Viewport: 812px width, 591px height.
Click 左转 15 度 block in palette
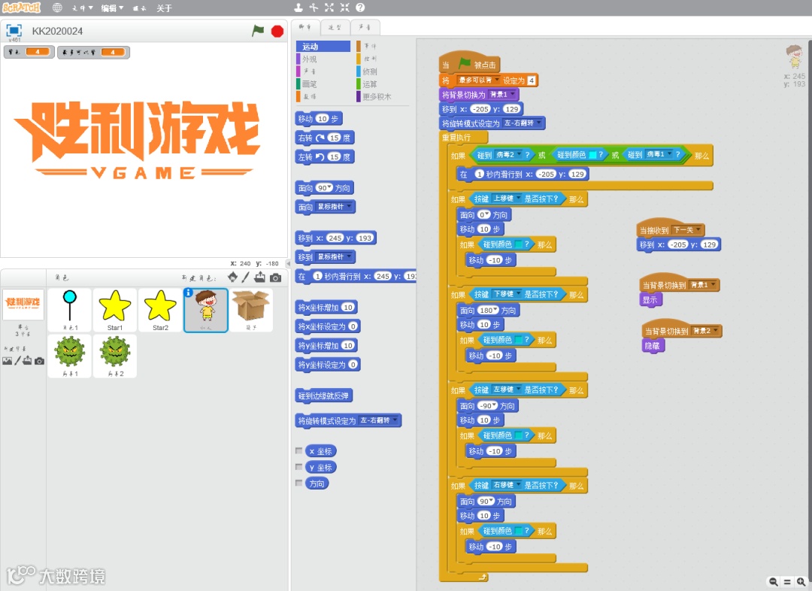tap(325, 157)
